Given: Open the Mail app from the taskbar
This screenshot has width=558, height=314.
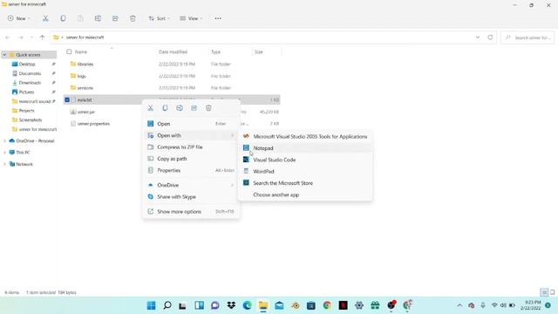Looking at the screenshot, I should pyautogui.click(x=279, y=305).
